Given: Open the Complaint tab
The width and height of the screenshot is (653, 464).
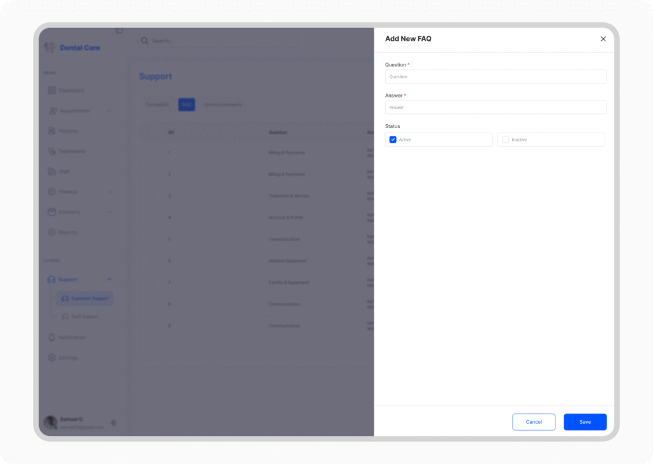Looking at the screenshot, I should (x=157, y=105).
